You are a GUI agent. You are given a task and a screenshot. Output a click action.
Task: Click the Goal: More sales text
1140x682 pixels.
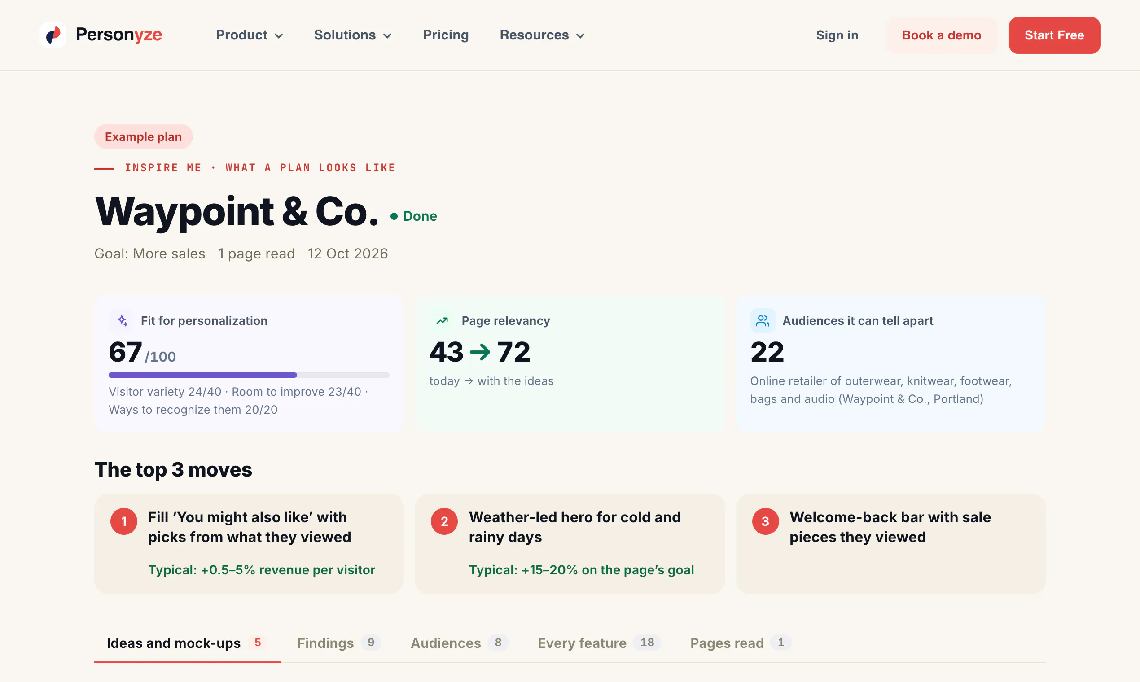[150, 254]
